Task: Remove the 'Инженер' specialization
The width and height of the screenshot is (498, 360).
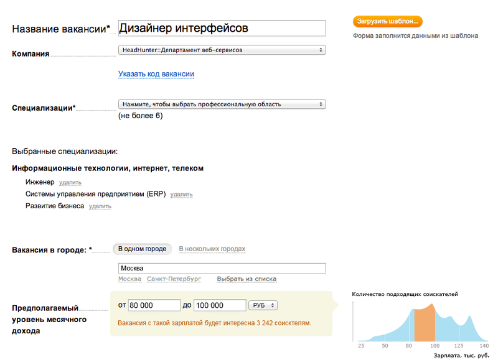Action: (x=70, y=182)
